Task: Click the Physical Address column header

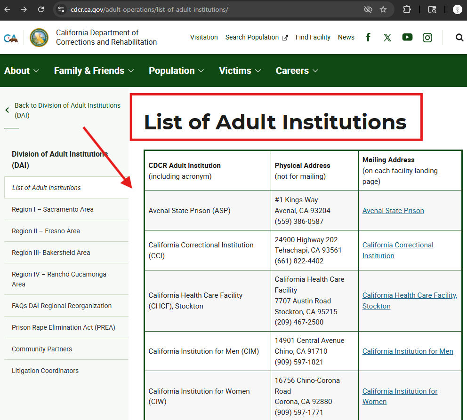Action: (314, 171)
